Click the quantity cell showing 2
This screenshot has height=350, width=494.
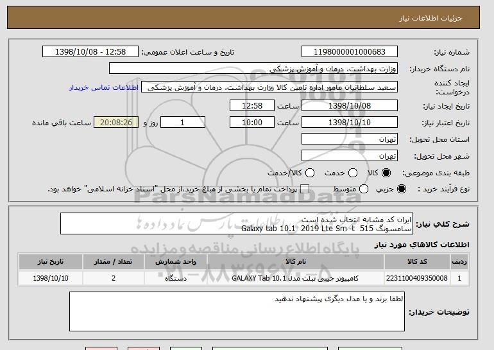114,278
